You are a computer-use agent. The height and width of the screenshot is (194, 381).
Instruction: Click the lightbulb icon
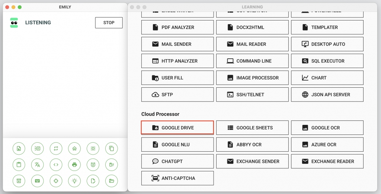pos(74,181)
